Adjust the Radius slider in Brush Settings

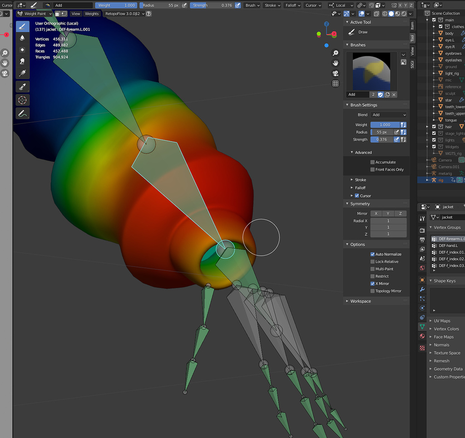pyautogui.click(x=382, y=132)
